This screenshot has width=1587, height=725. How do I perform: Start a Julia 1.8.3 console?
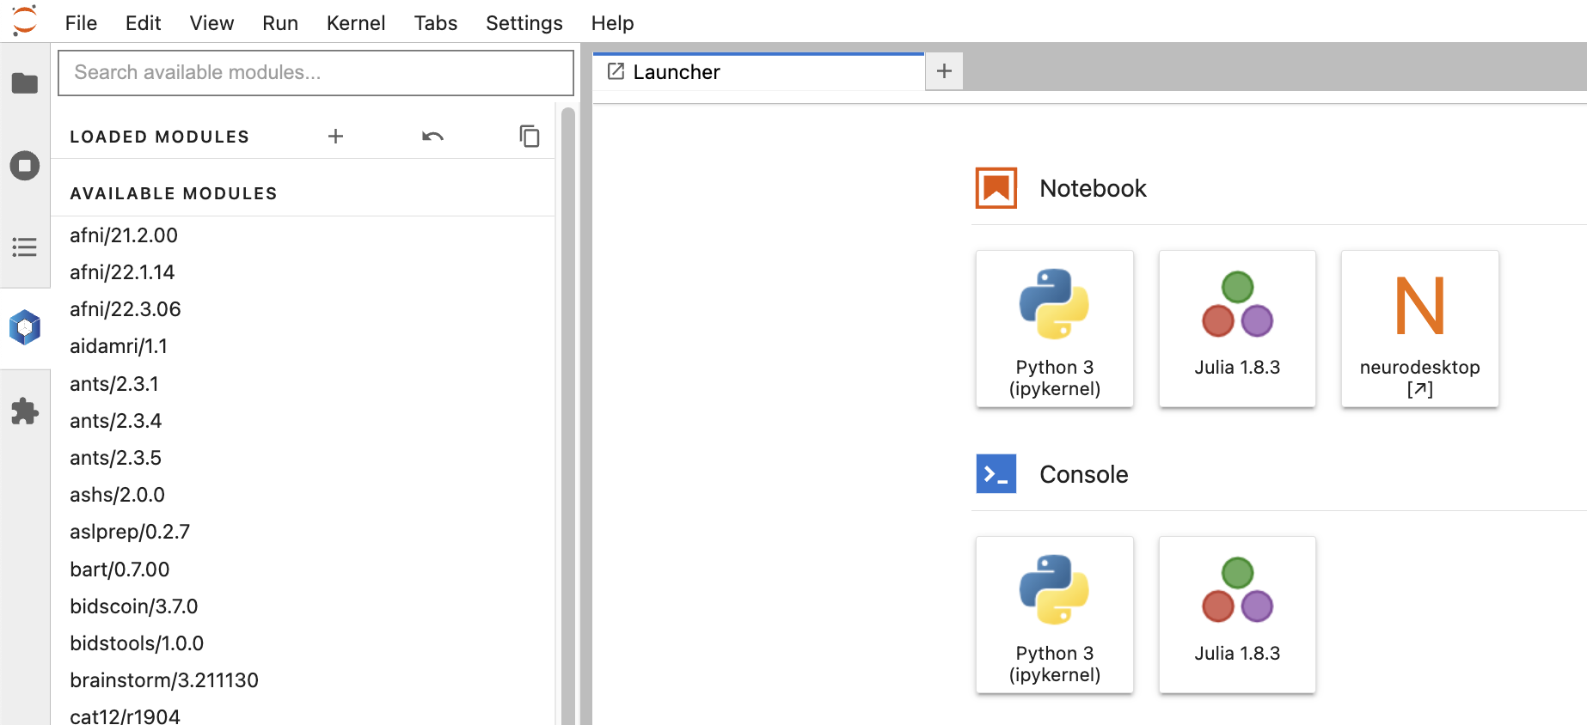point(1236,614)
